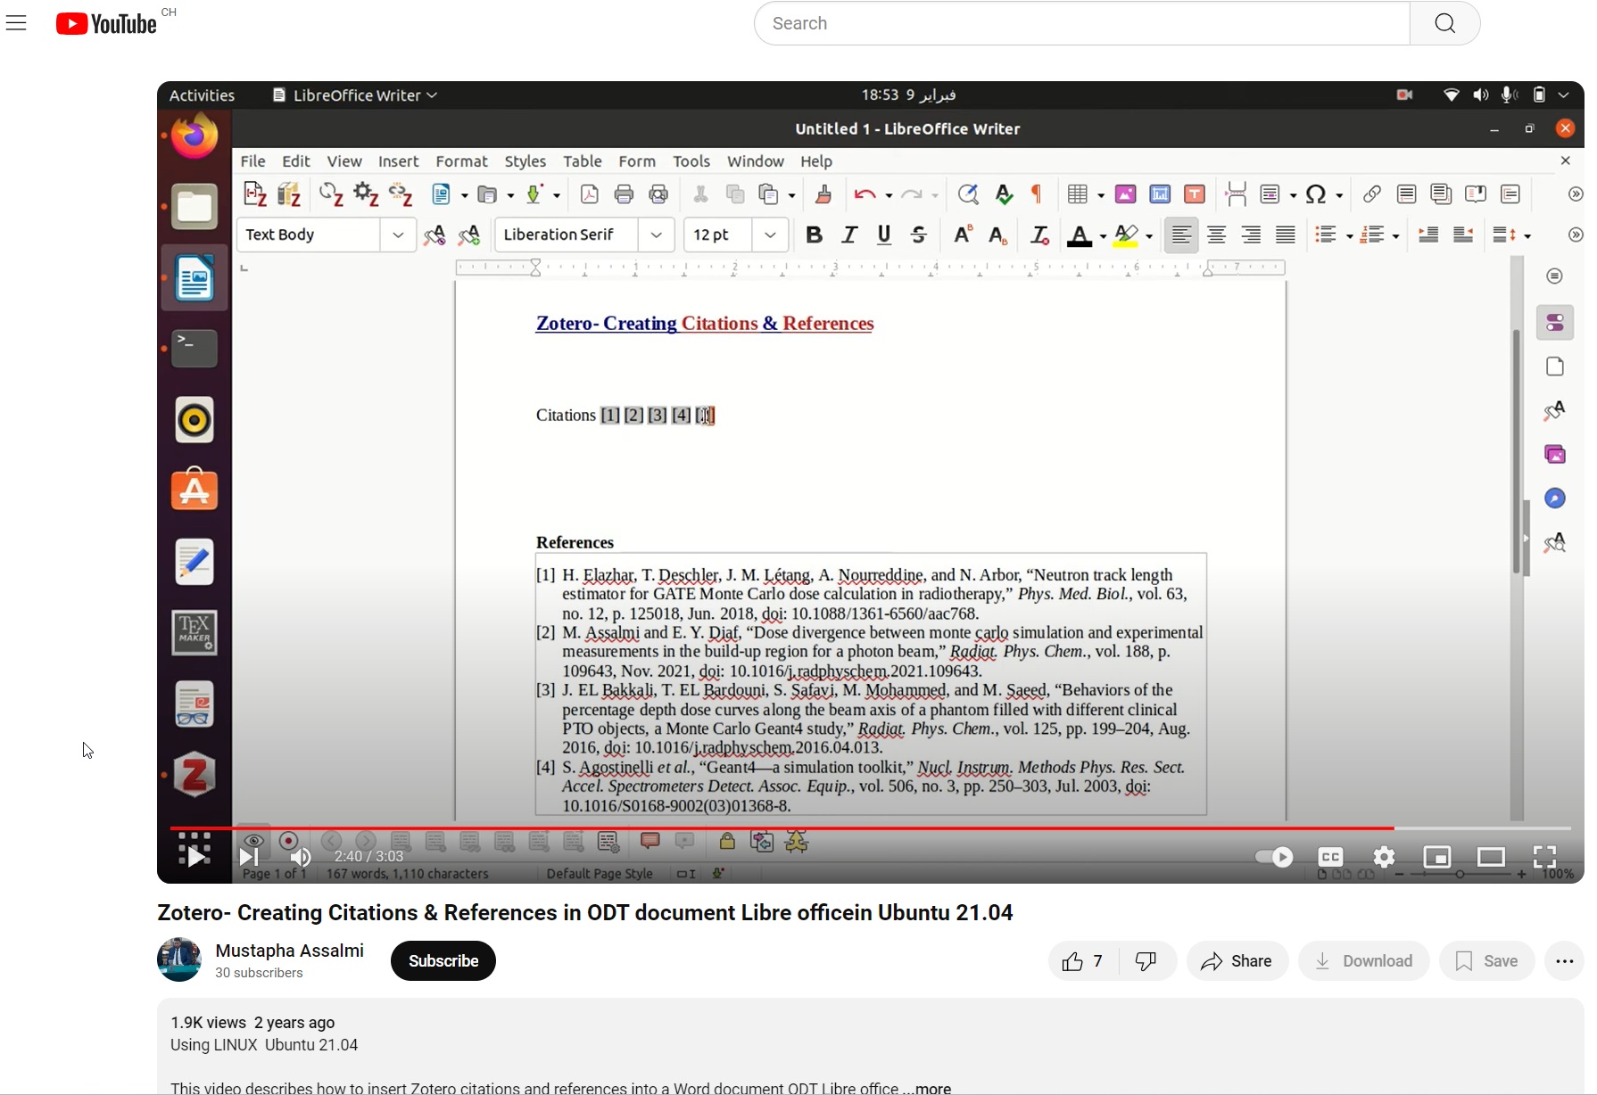Save video to a playlist

pos(1486,961)
